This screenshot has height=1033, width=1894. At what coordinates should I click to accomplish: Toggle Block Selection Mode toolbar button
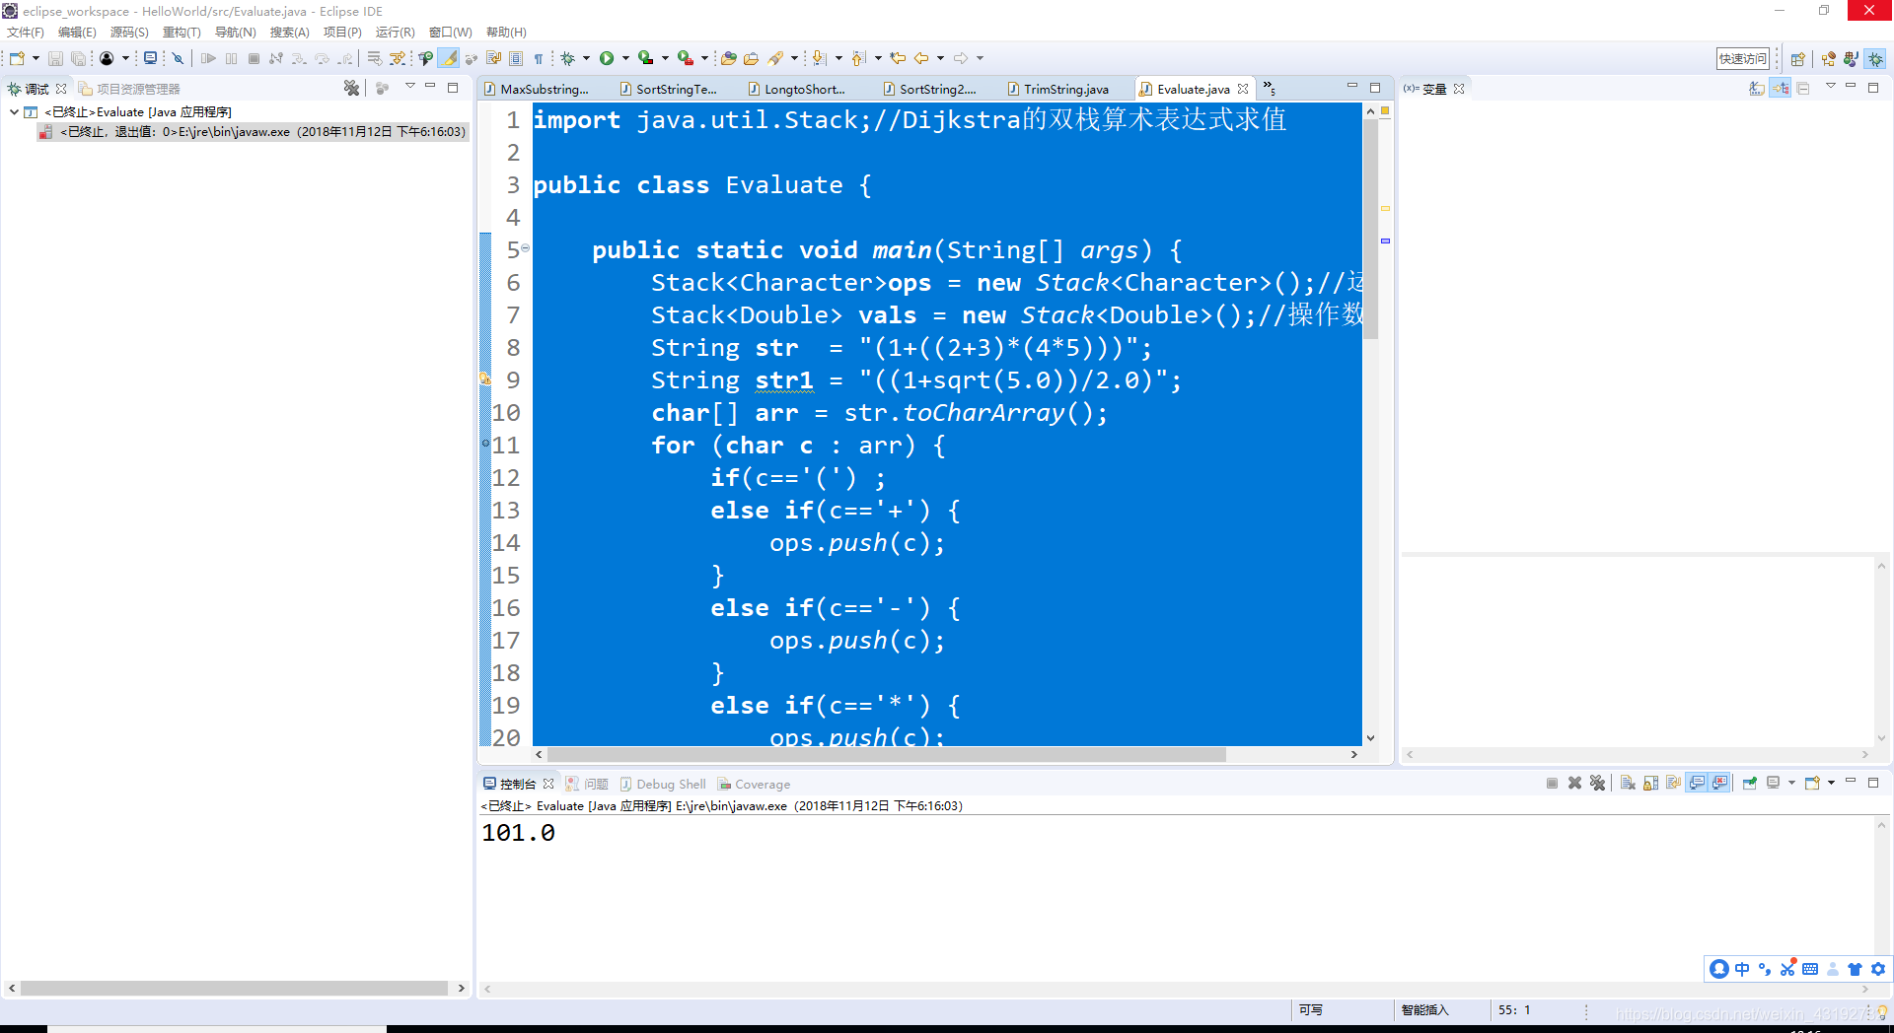pos(516,59)
